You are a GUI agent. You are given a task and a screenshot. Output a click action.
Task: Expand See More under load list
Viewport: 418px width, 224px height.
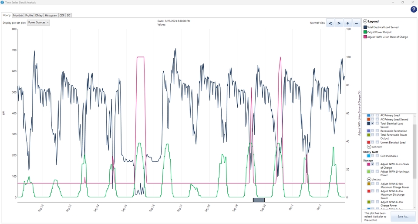374,147
